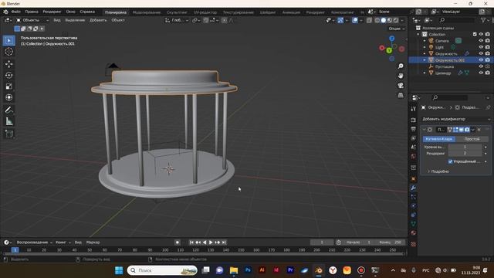Hide Цилиндр object via eye icon
The image size is (494, 278).
pos(481,73)
